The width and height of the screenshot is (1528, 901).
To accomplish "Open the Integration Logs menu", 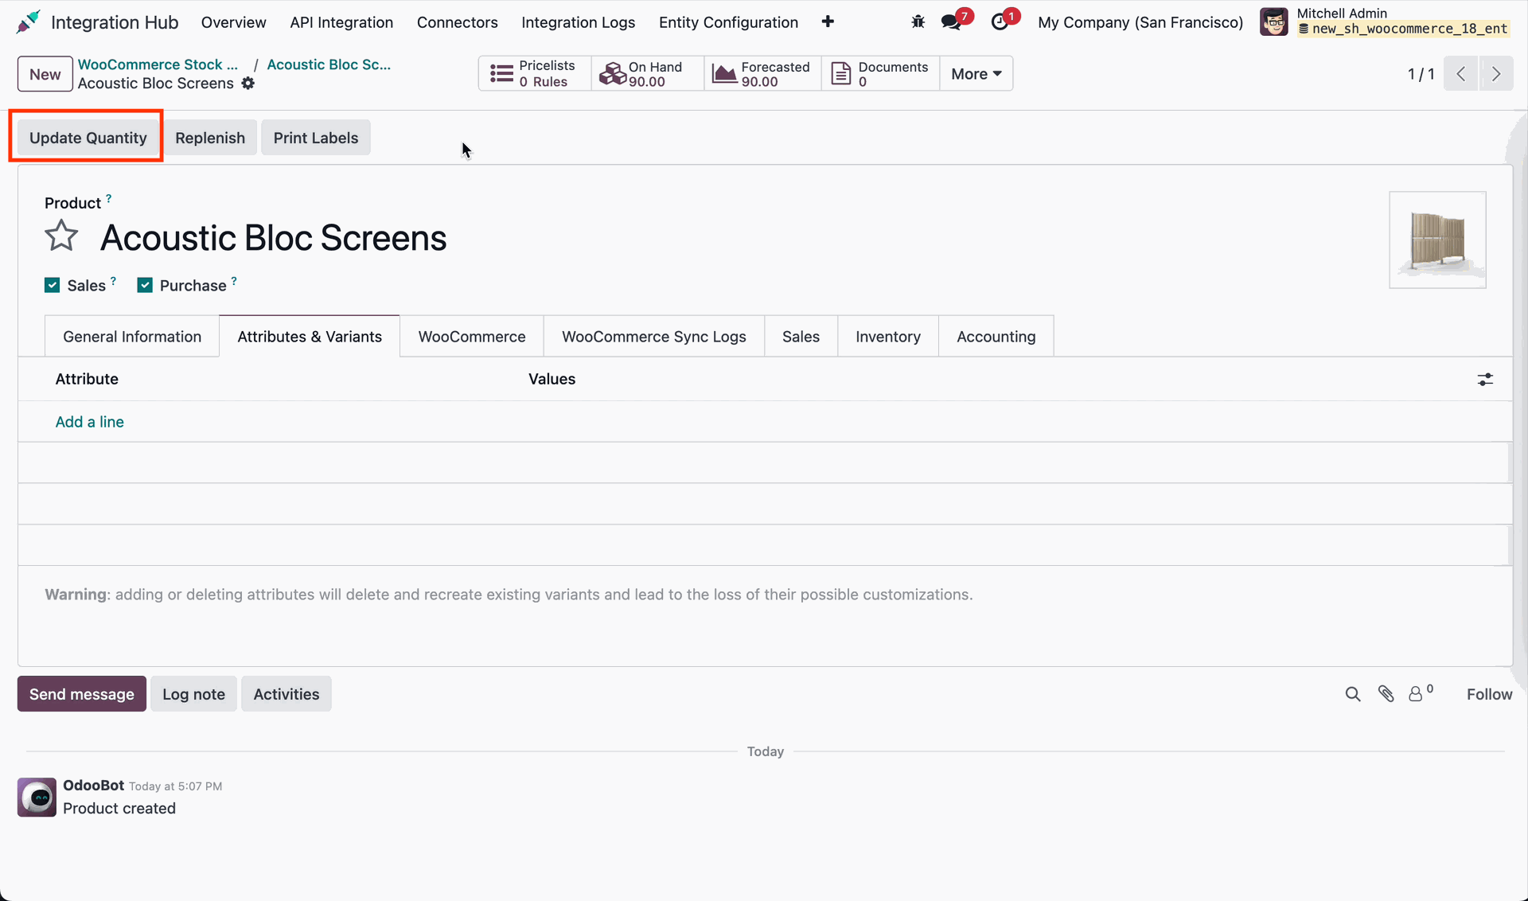I will (578, 22).
